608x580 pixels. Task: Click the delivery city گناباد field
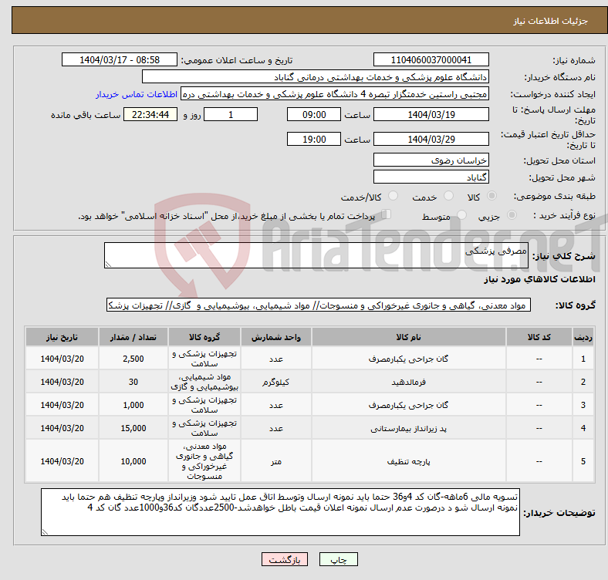pyautogui.click(x=431, y=177)
